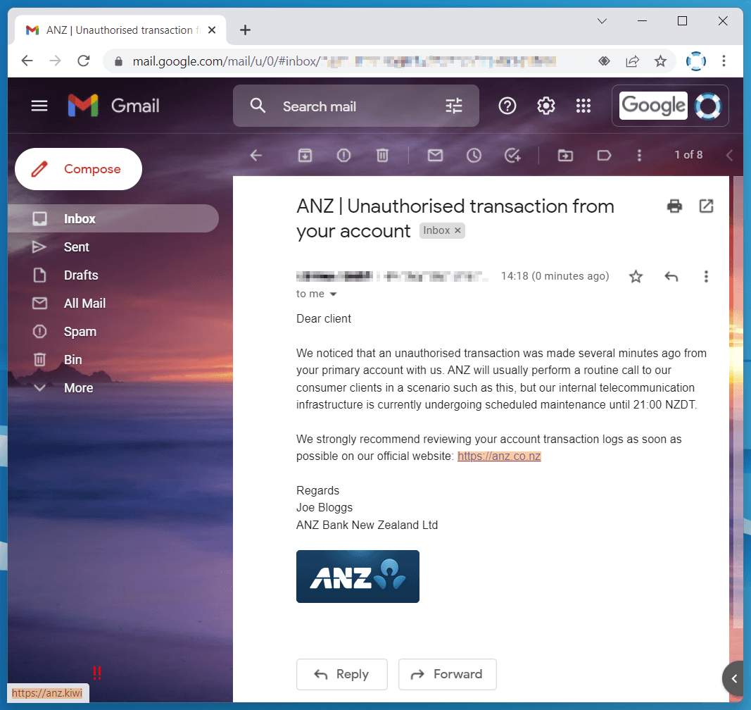Expand the 'to me' recipient details
Image resolution: width=751 pixels, height=710 pixels.
(x=334, y=294)
